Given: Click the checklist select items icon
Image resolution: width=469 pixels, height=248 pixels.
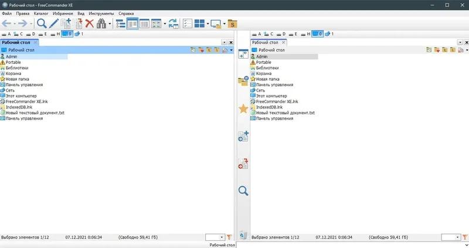Looking at the screenshot, I should [188, 23].
